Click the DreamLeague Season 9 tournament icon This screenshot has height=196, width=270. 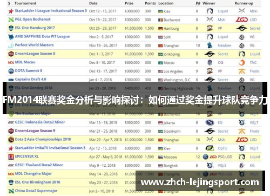pos(11,131)
